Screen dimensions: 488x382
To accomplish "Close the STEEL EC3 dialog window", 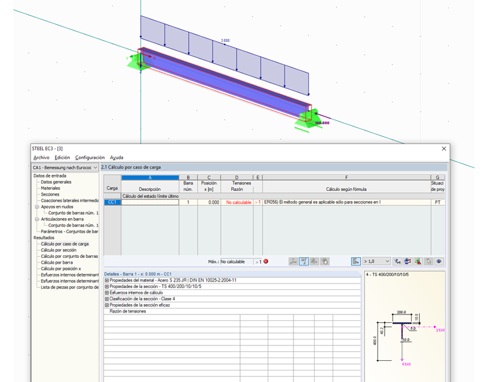I will [x=444, y=149].
